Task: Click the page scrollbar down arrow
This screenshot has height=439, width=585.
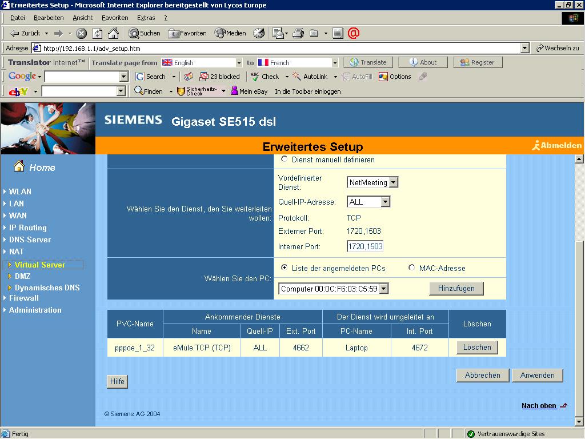Action: point(579,422)
